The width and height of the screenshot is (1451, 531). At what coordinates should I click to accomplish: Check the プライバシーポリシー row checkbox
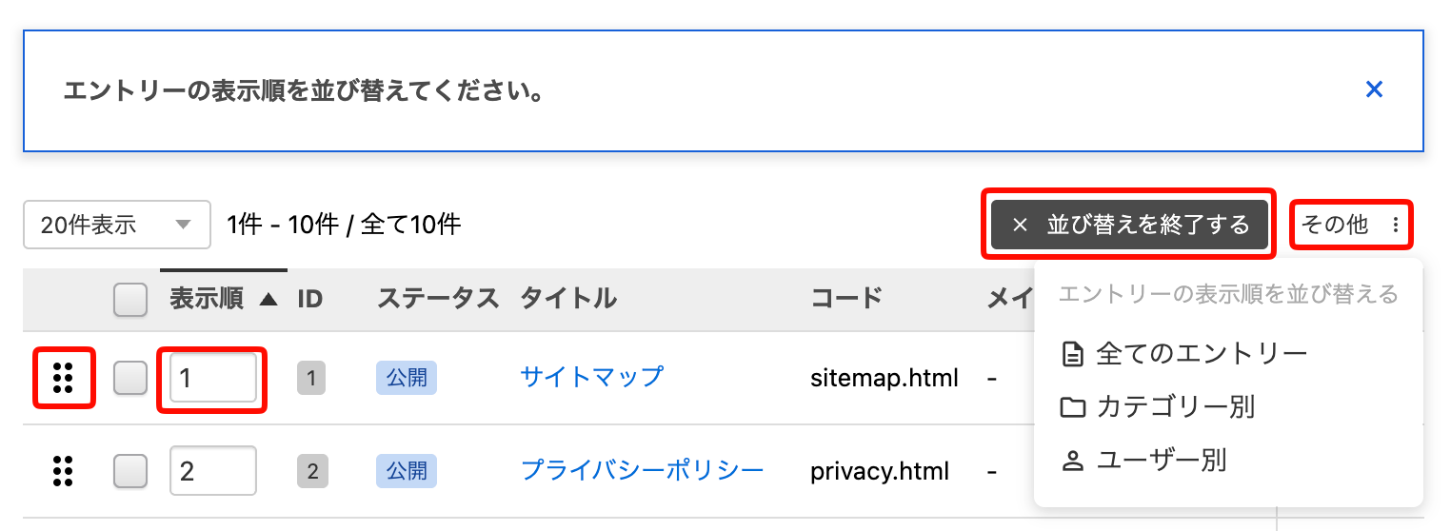(x=130, y=470)
